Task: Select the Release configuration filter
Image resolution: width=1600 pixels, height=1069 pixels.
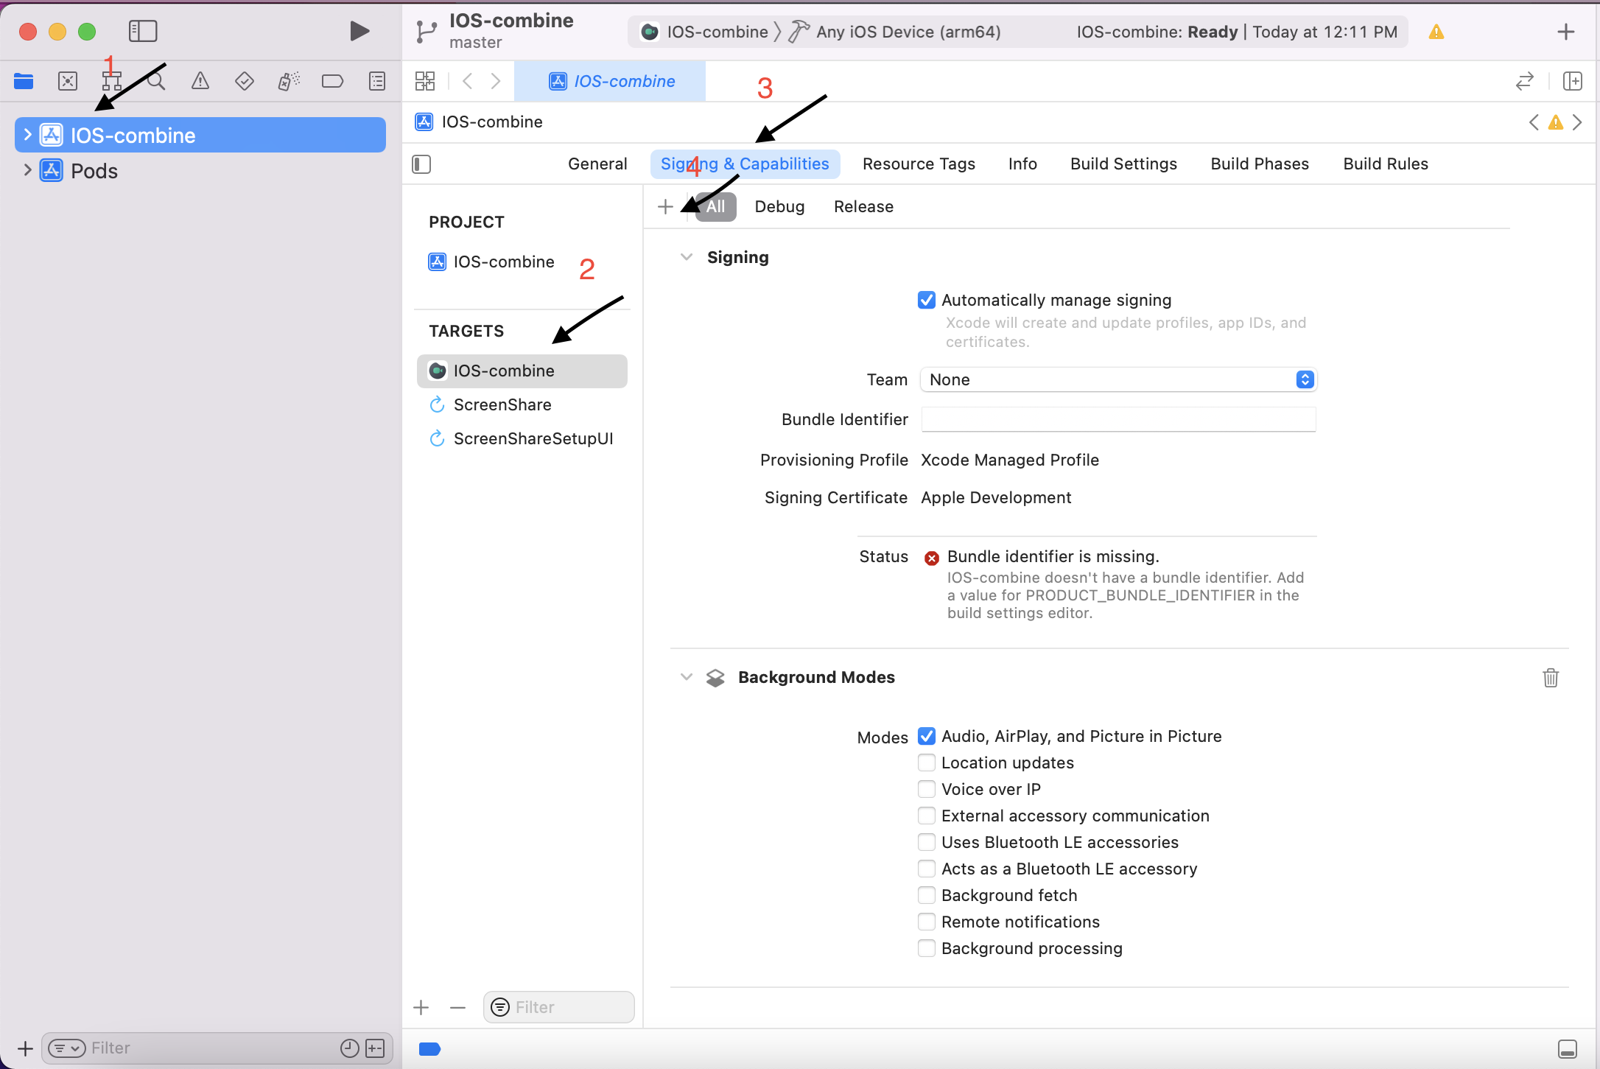Action: pos(863,206)
